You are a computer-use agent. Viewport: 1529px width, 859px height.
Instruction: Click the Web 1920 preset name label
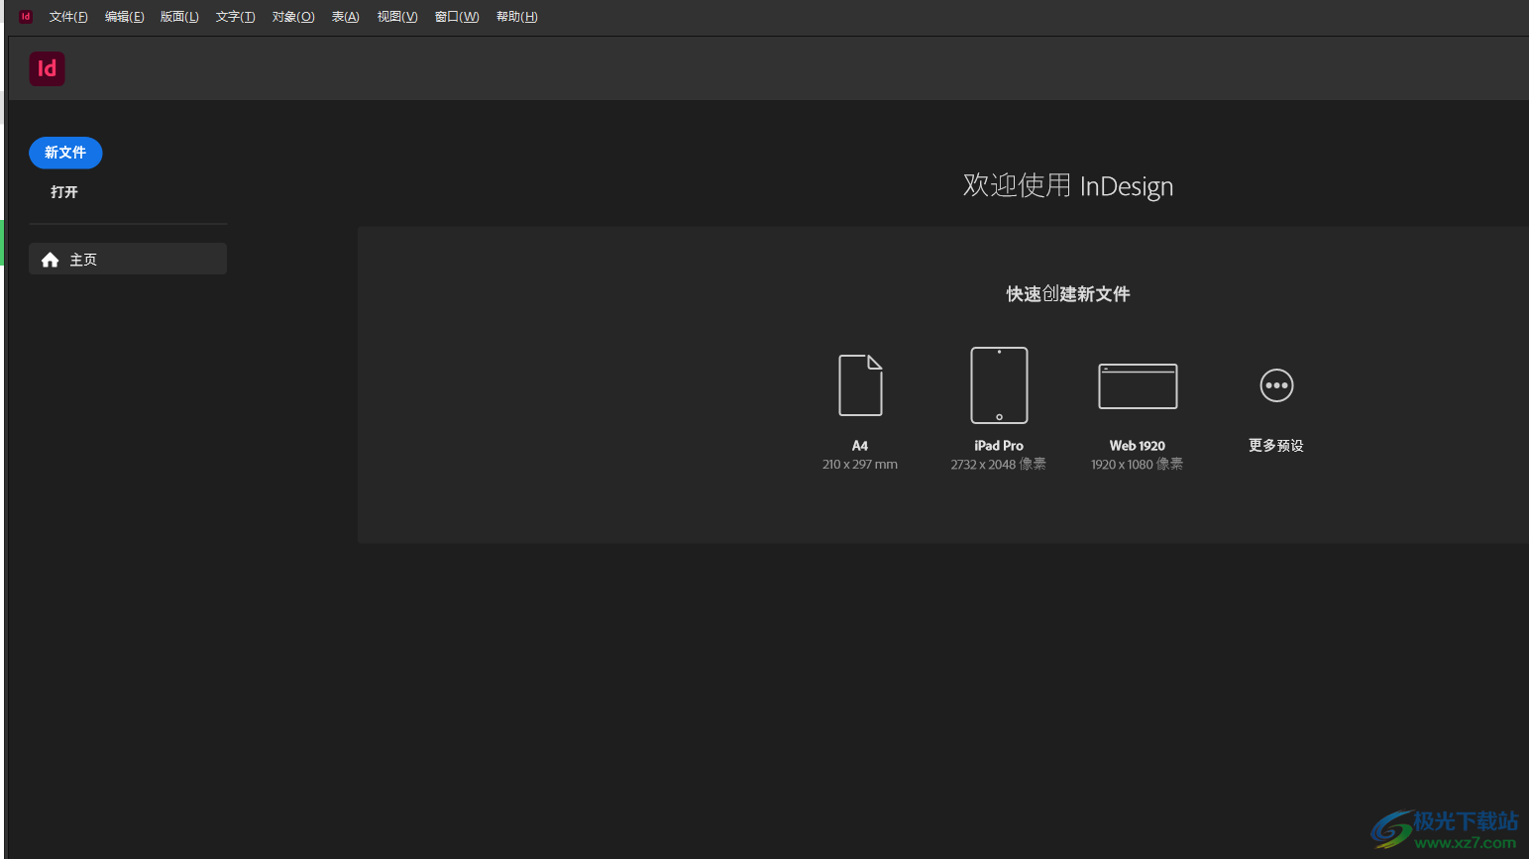[x=1138, y=446]
